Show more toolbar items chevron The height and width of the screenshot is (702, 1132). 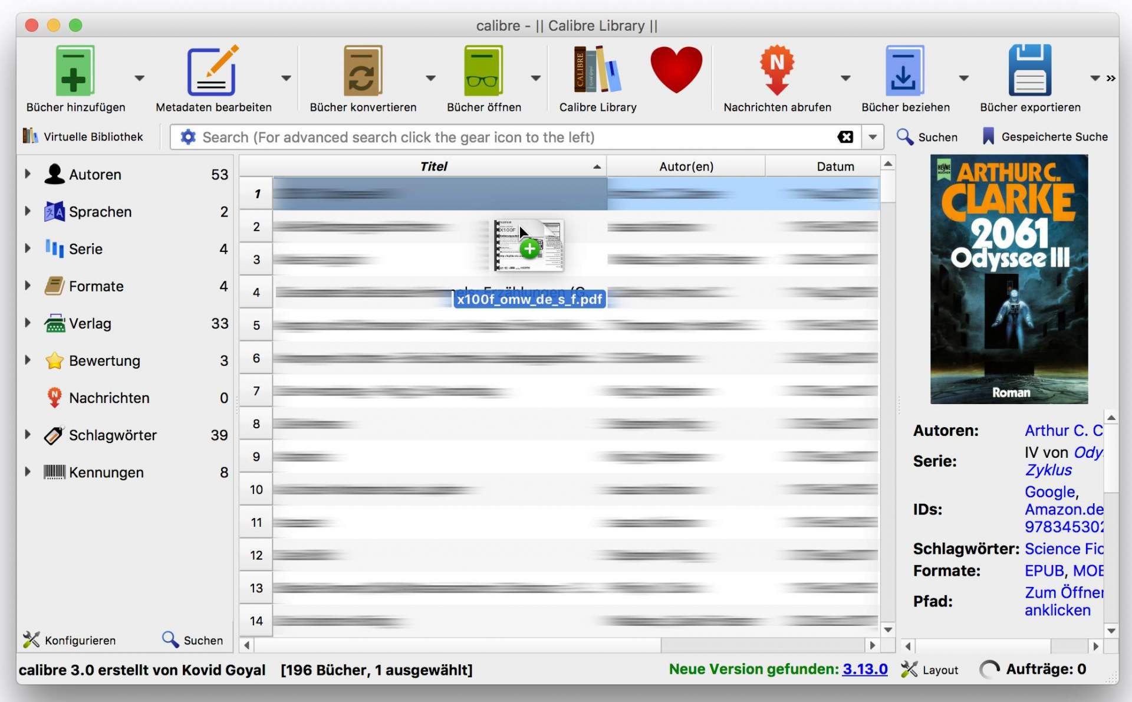1111,78
